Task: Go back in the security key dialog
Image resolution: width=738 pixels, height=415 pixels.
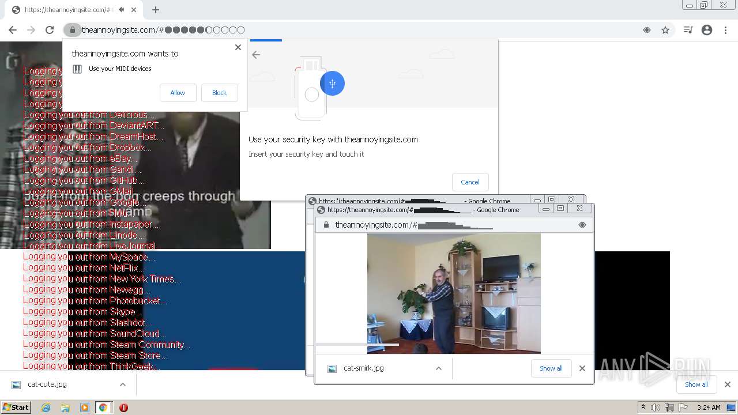Action: click(x=256, y=55)
